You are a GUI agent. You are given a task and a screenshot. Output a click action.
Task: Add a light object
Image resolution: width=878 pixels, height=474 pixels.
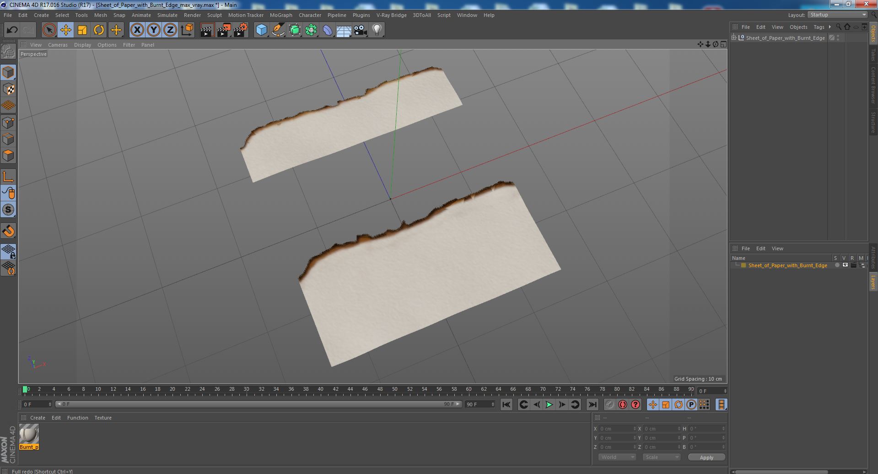tap(377, 30)
